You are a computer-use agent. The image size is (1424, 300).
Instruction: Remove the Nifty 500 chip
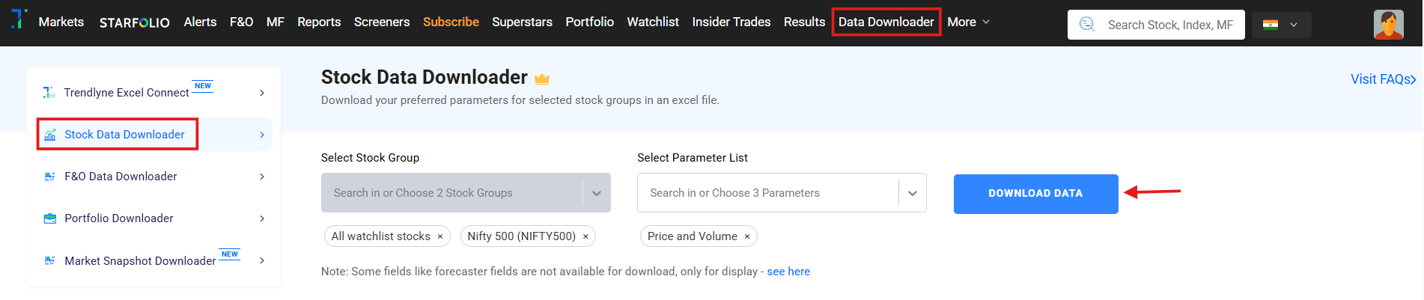(585, 236)
